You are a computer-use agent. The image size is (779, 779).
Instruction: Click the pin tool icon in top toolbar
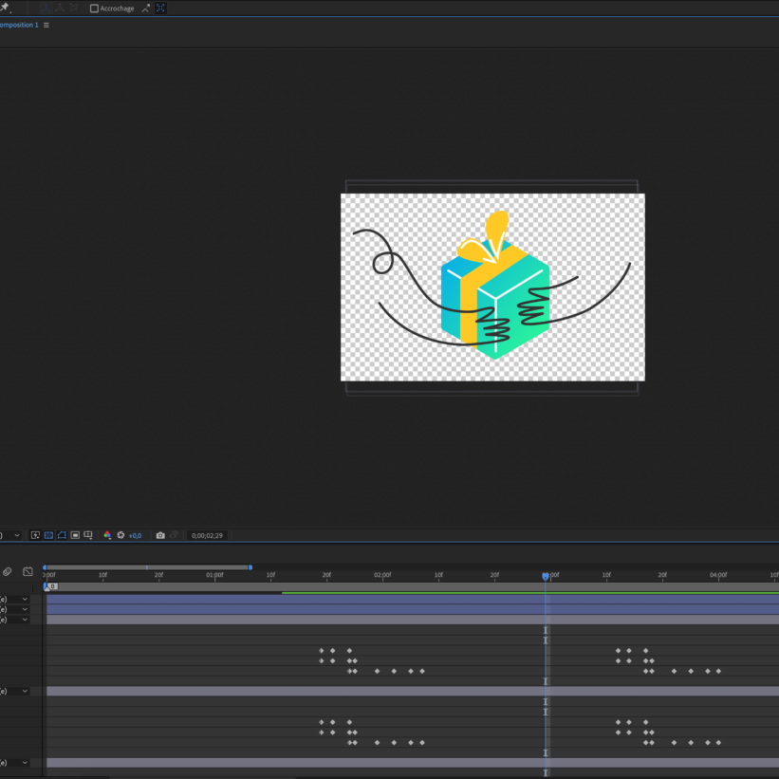(x=5, y=8)
